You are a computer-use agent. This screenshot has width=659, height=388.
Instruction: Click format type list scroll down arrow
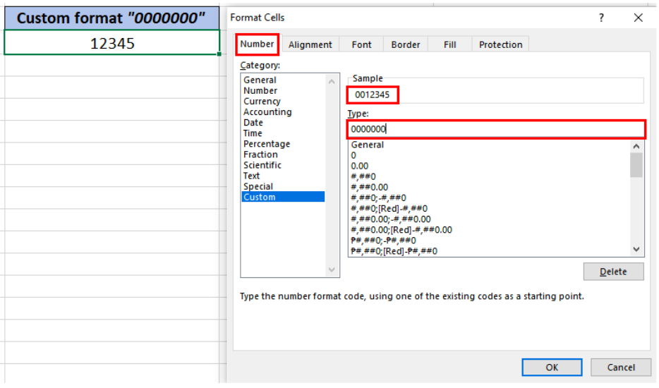(636, 250)
